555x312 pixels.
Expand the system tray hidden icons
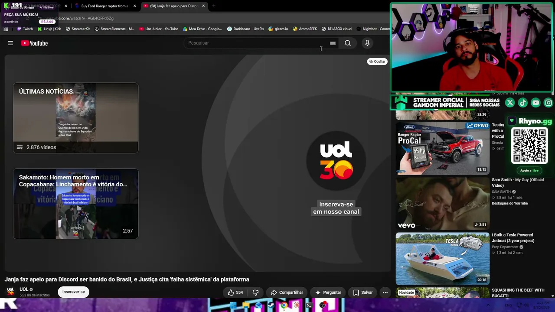[489, 305]
